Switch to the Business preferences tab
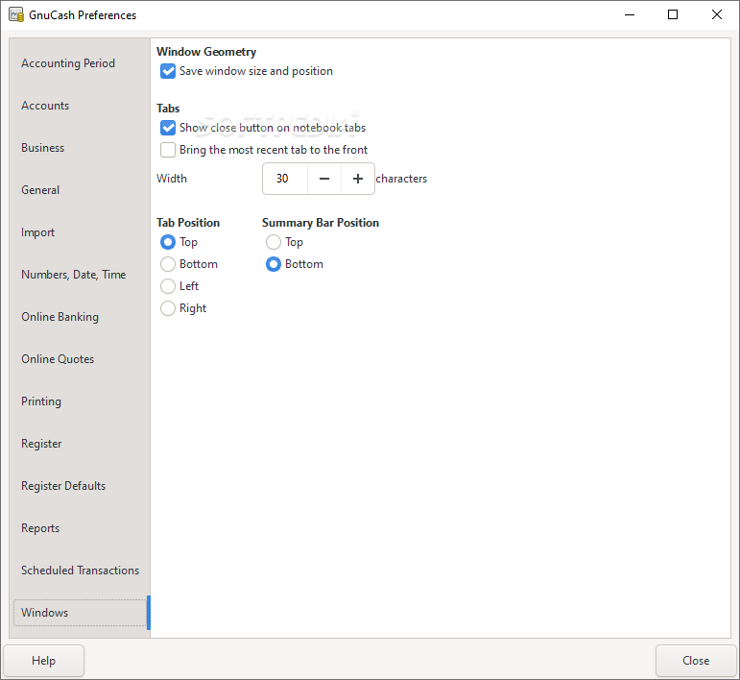 pos(78,148)
